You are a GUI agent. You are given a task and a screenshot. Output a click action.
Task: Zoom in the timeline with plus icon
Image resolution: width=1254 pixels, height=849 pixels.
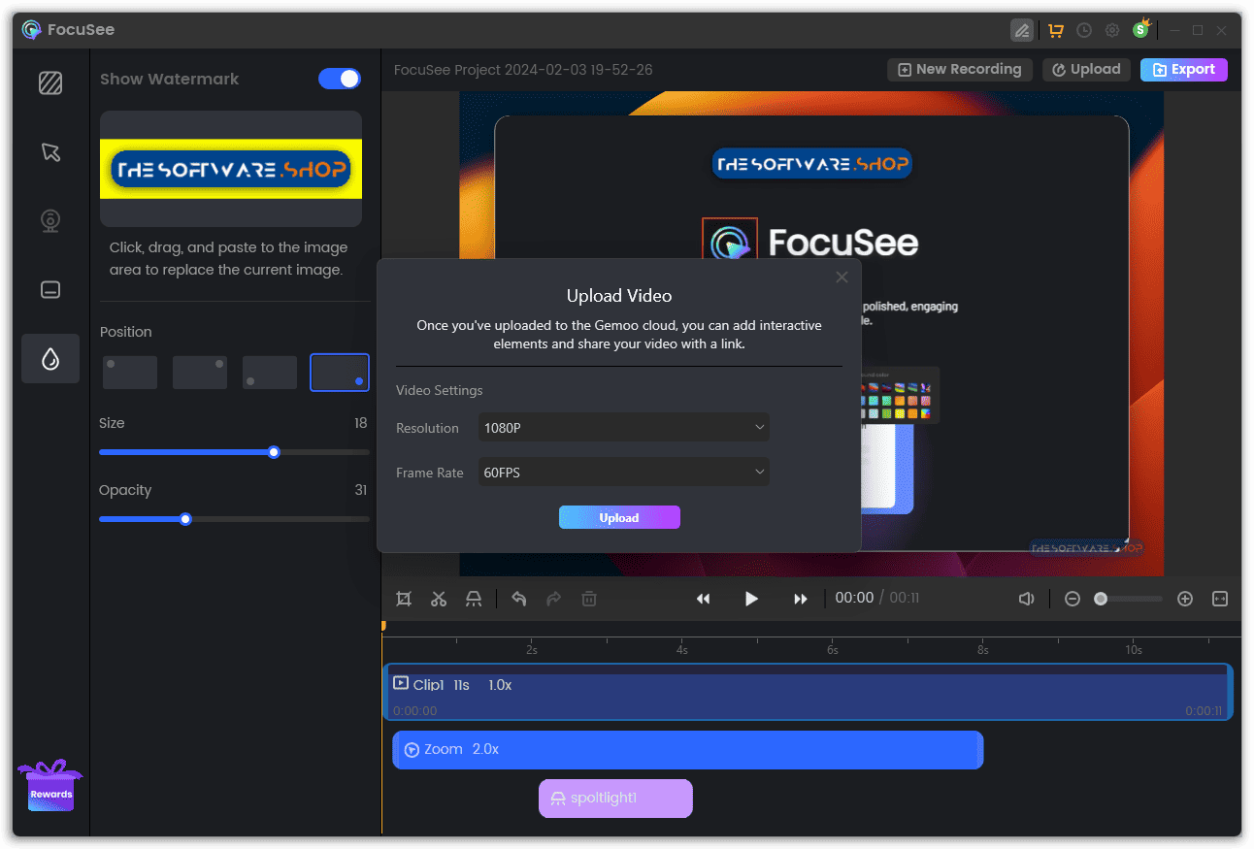point(1185,599)
